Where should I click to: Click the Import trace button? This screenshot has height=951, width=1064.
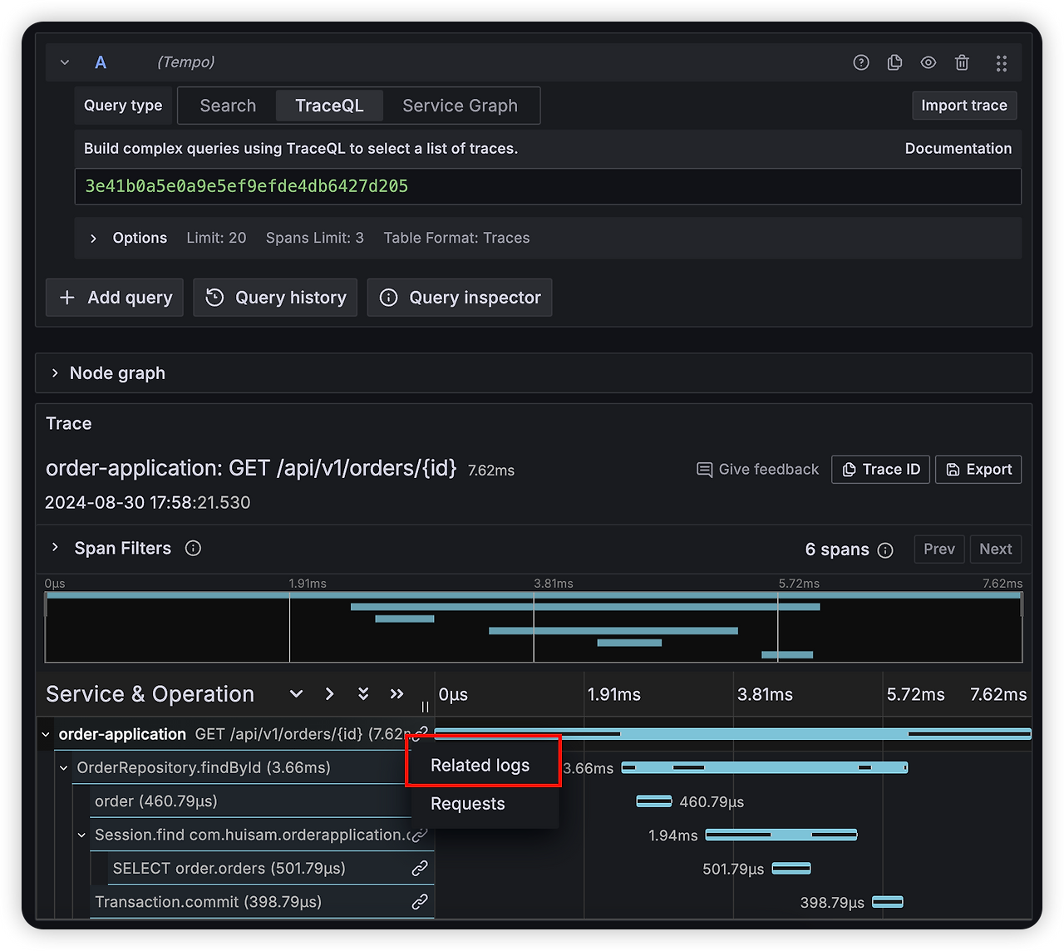pyautogui.click(x=964, y=106)
